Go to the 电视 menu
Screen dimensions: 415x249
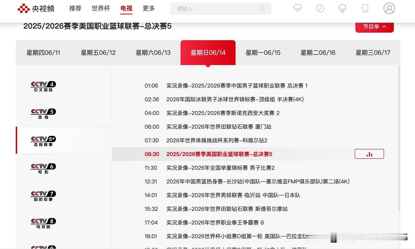tap(126, 8)
